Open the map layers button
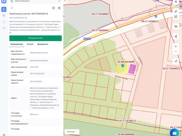The width and height of the screenshot is (182, 136). coord(176,2)
